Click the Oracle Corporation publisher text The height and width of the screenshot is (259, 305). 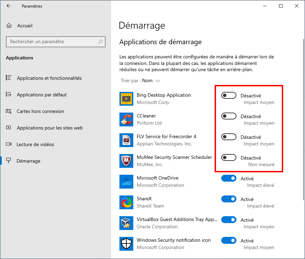[157, 227]
